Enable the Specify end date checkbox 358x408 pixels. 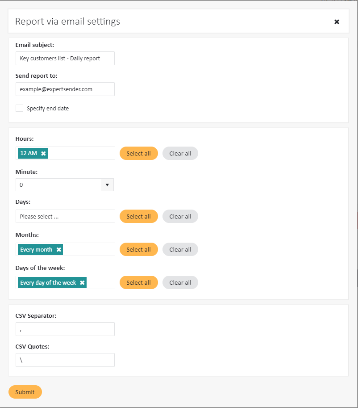point(20,108)
